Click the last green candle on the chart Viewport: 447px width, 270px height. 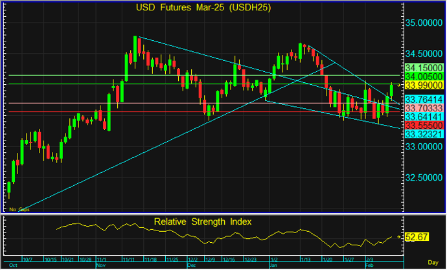click(x=392, y=90)
